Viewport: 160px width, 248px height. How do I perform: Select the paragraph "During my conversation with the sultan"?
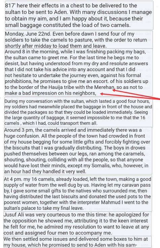coord(78,112)
